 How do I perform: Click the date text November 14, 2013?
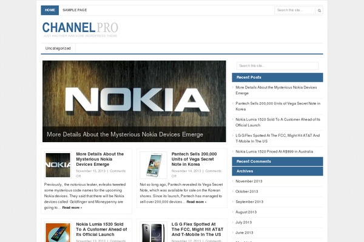186,171
